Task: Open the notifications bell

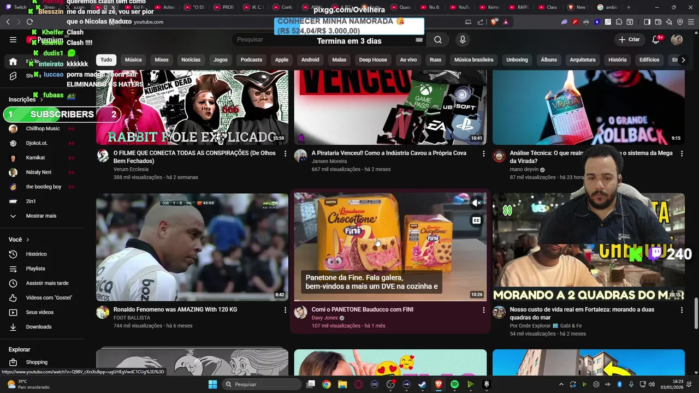Action: pos(656,40)
